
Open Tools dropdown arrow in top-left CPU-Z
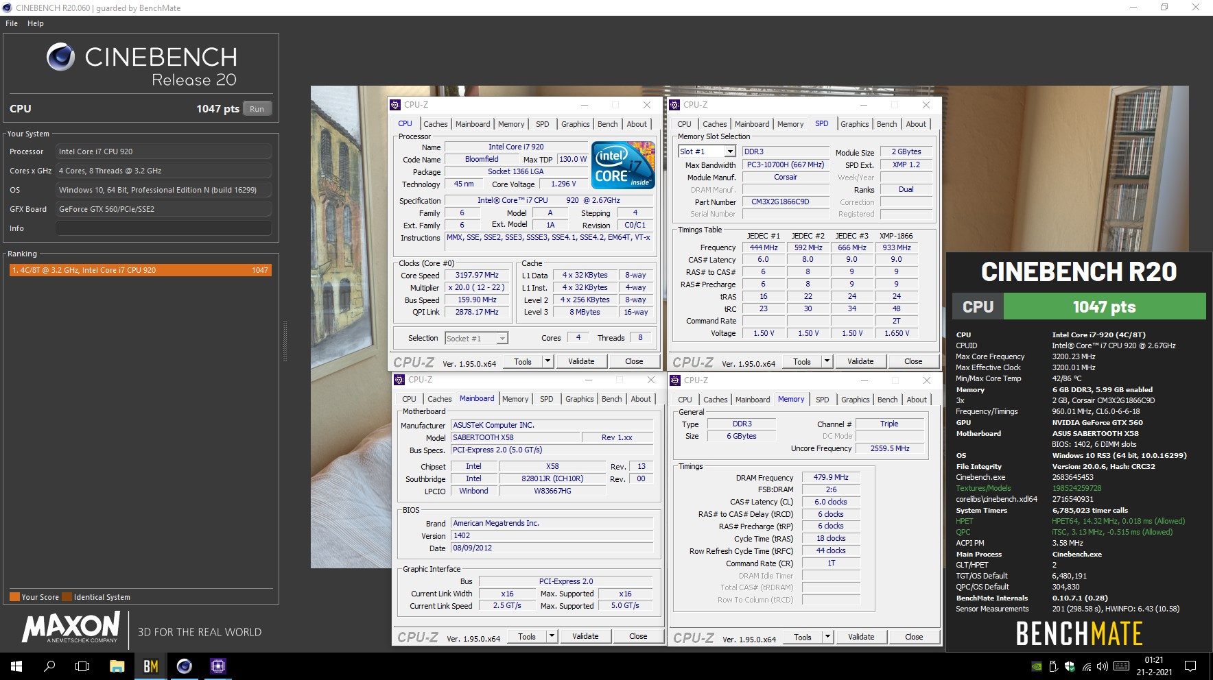(547, 361)
